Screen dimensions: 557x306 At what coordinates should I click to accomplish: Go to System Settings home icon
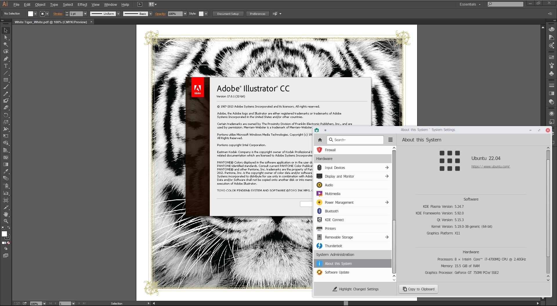point(320,140)
